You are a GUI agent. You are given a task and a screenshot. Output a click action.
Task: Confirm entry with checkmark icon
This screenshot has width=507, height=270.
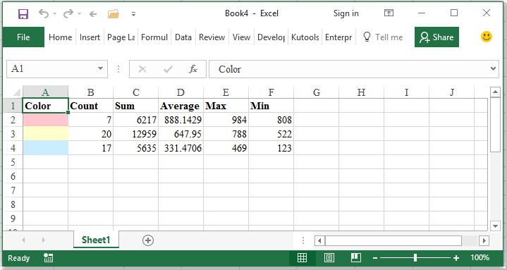point(168,69)
